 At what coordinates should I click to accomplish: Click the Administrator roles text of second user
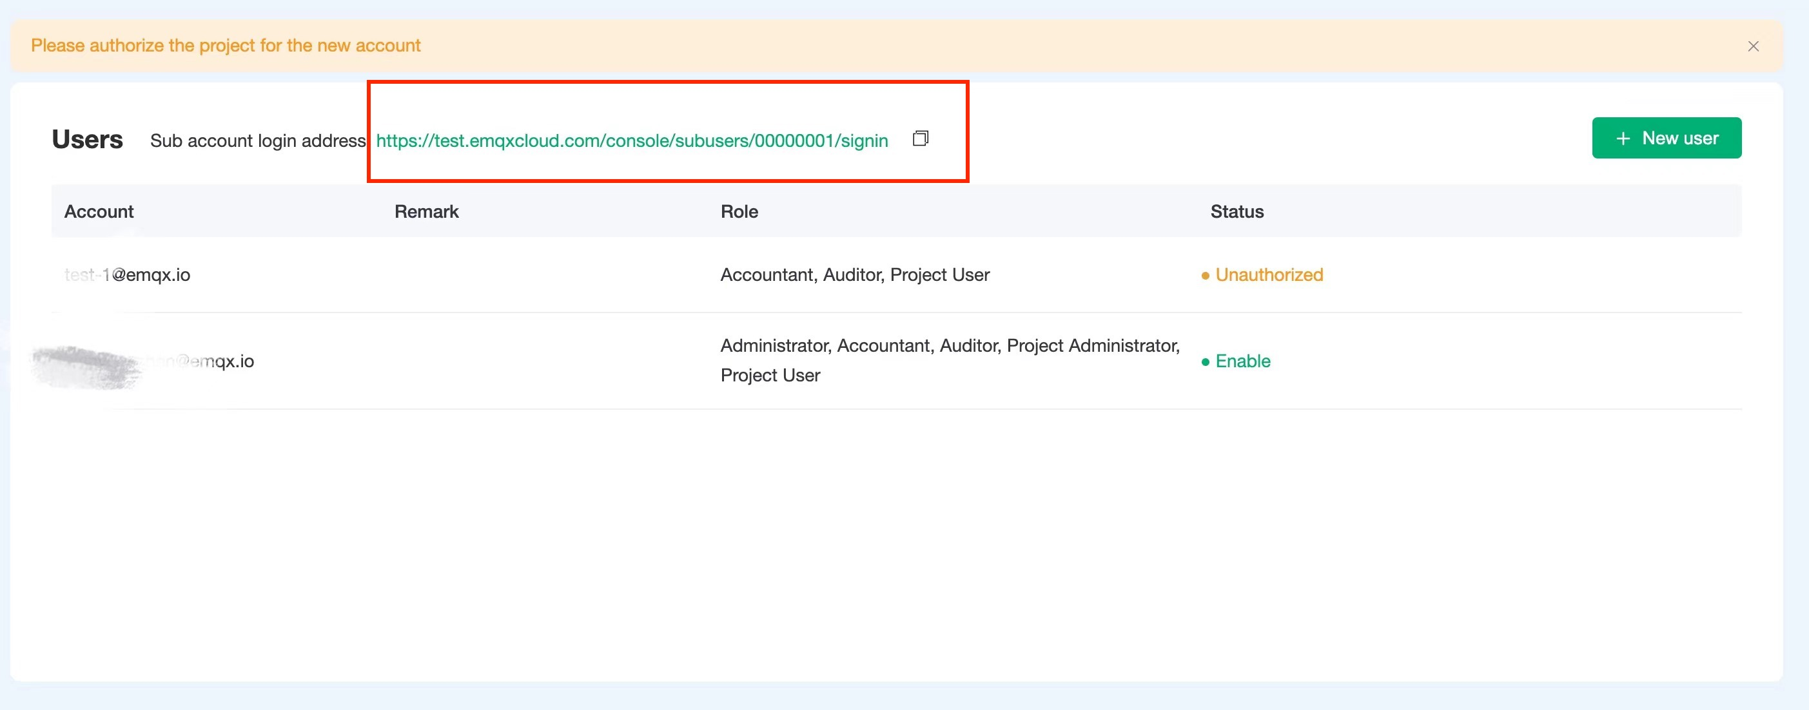tap(950, 360)
